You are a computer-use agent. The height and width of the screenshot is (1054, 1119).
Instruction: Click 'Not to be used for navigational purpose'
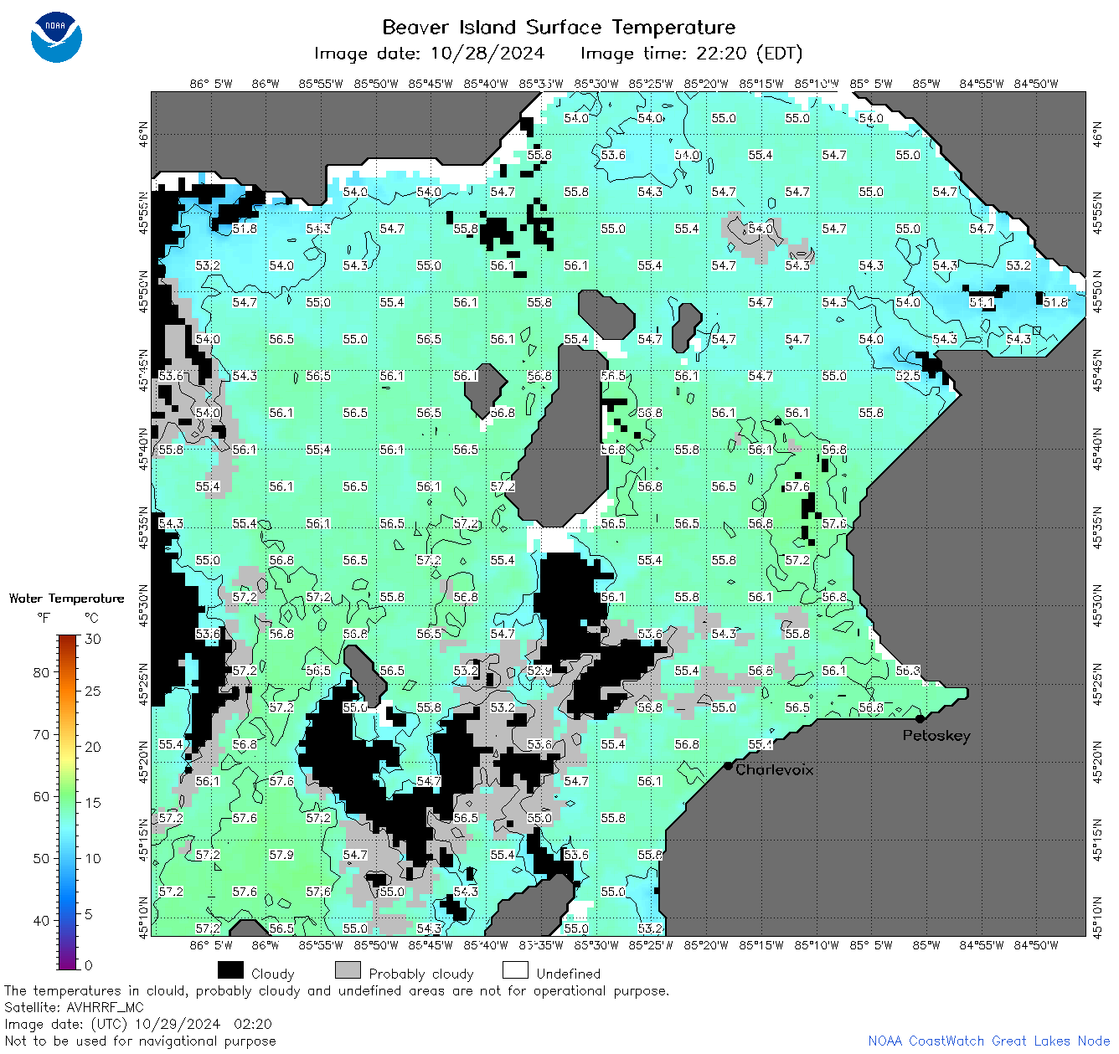coord(140,1041)
